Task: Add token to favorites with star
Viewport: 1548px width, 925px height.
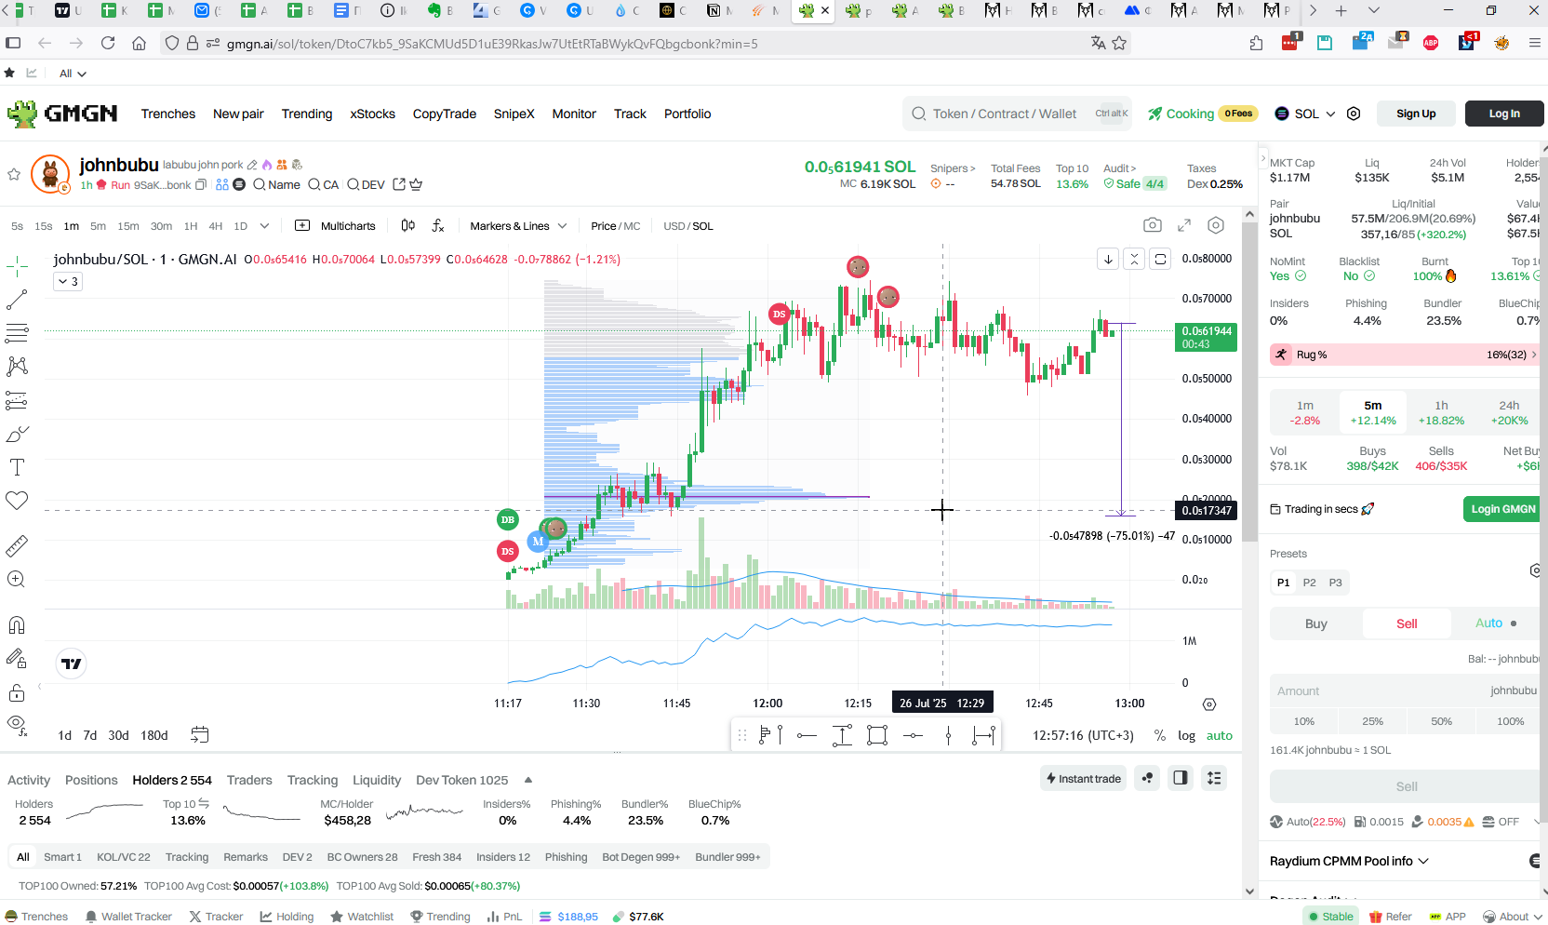Action: (14, 174)
